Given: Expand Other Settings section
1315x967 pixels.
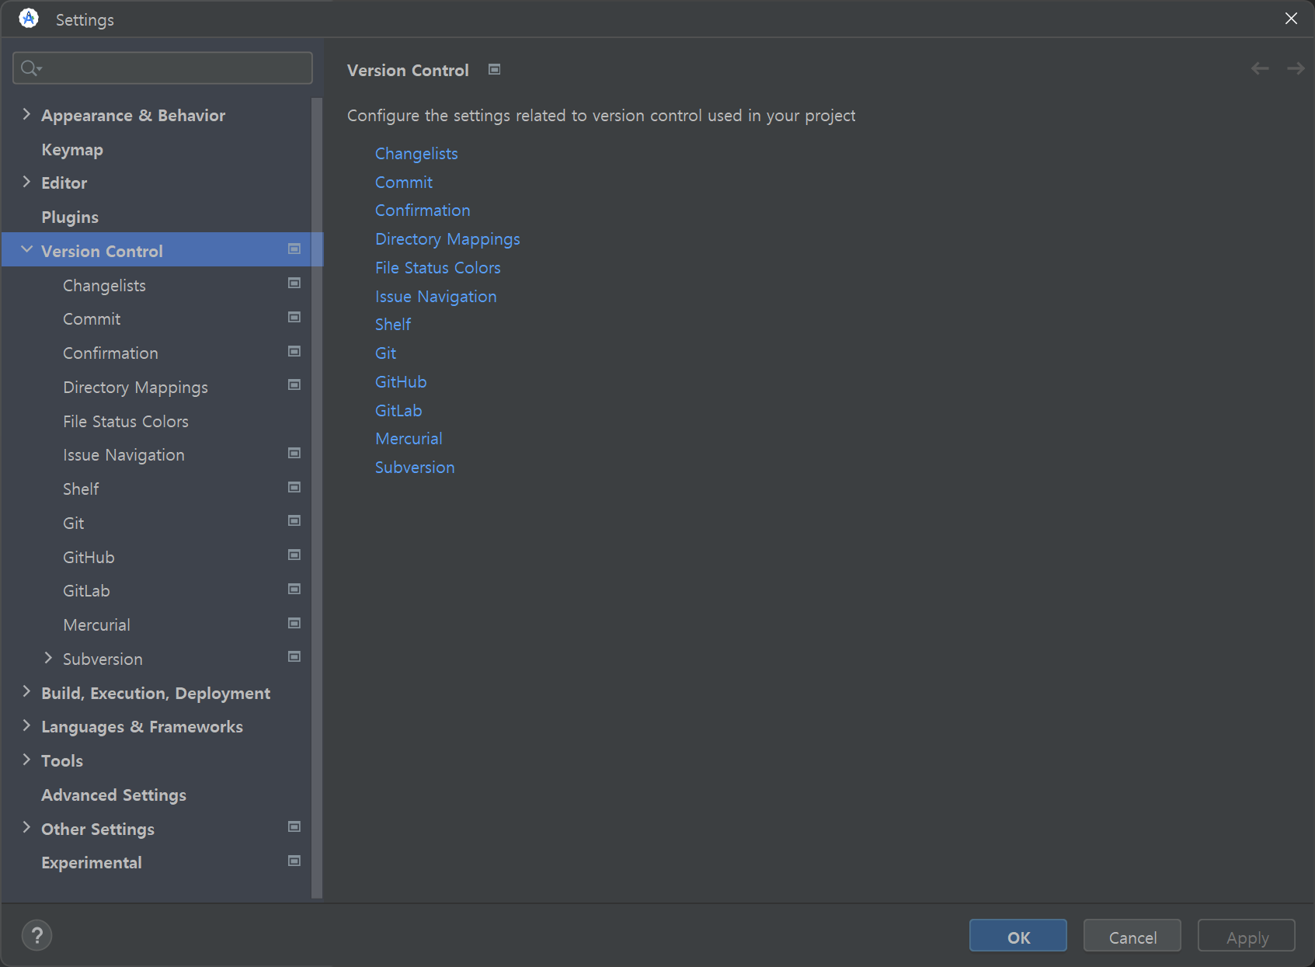Looking at the screenshot, I should [x=26, y=828].
